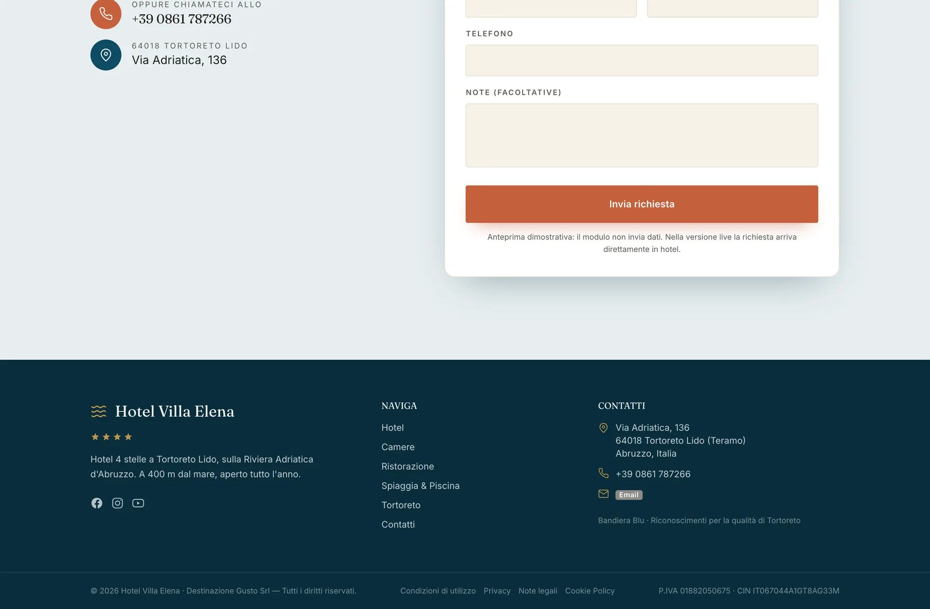Open Condizioni di utilizzo link
The height and width of the screenshot is (609, 930).
[438, 591]
